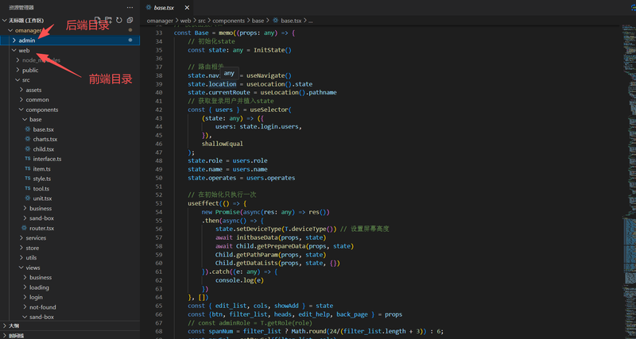Click line number 50 in the gutter
This screenshot has width=636, height=339.
(157, 178)
